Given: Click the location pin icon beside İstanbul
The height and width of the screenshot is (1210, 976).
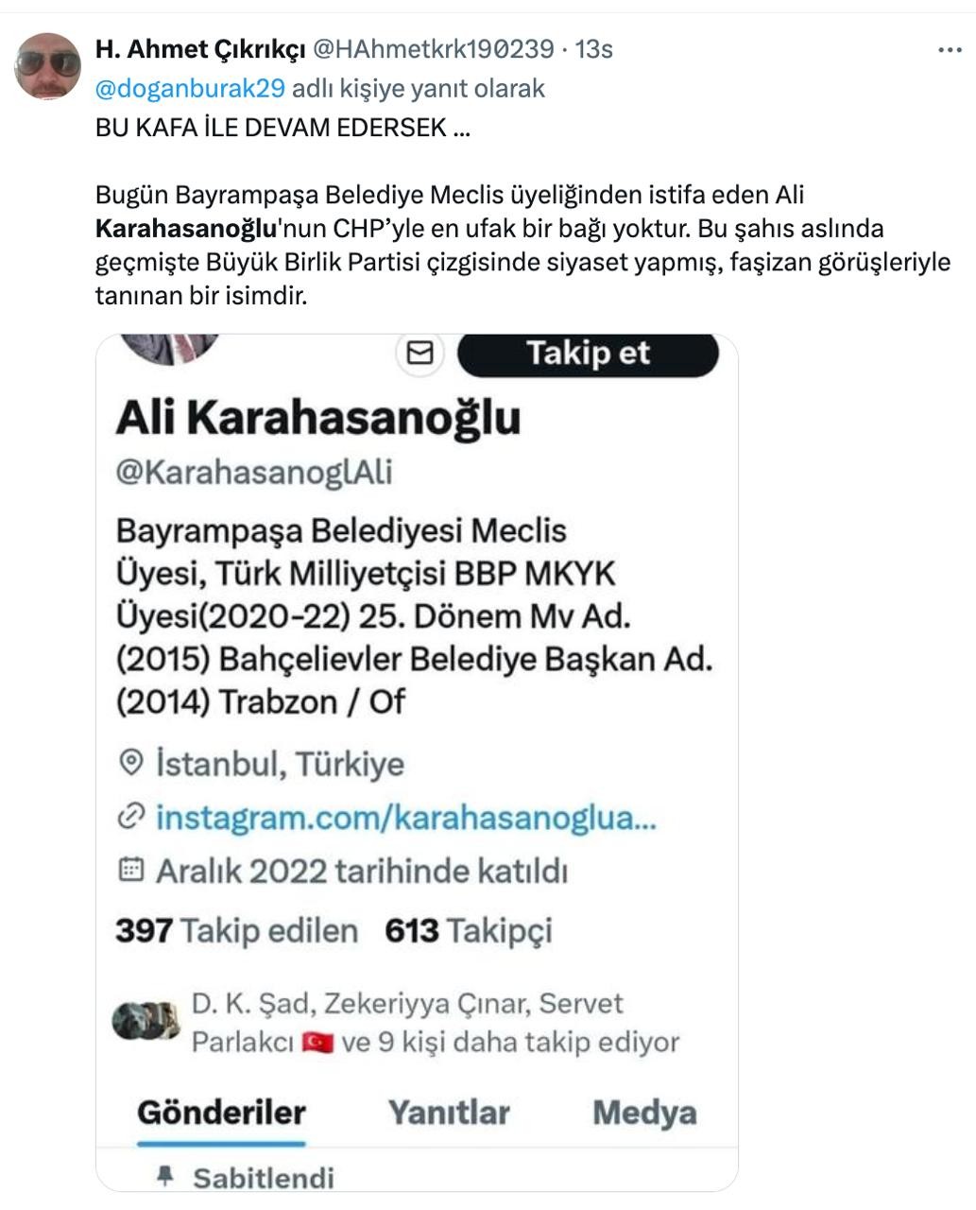Looking at the screenshot, I should pos(131,762).
